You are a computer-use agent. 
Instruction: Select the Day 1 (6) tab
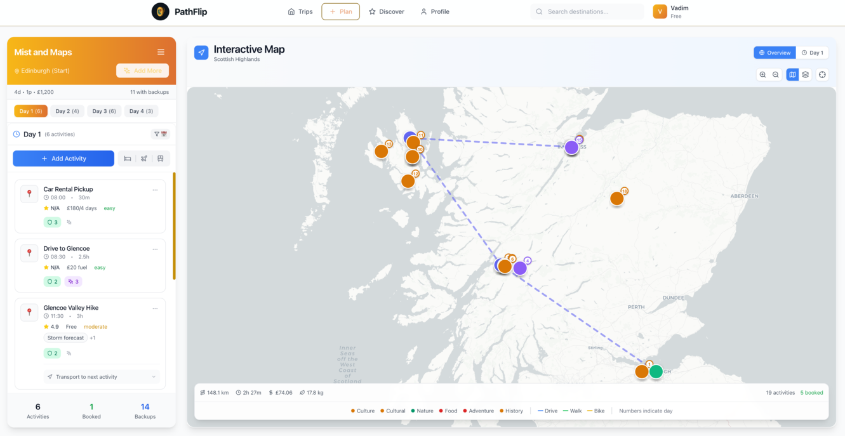[30, 111]
